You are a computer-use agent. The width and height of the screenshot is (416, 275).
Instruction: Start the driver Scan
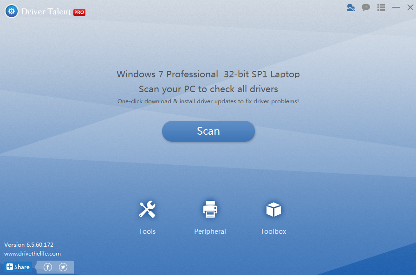[208, 131]
